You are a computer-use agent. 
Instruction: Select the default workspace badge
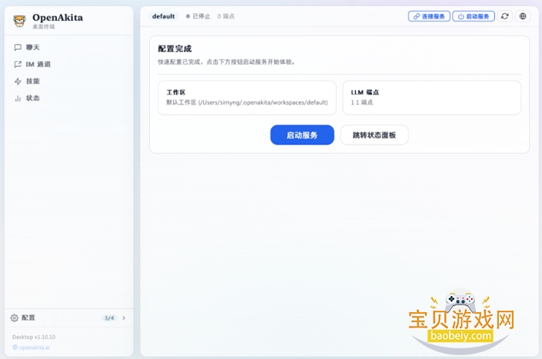point(163,16)
